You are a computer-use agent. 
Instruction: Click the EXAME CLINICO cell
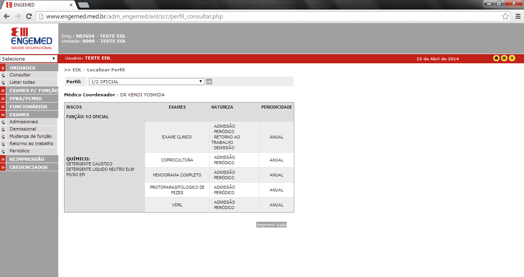click(x=177, y=137)
